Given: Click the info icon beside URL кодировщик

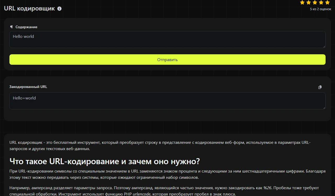Looking at the screenshot, I should click(59, 9).
